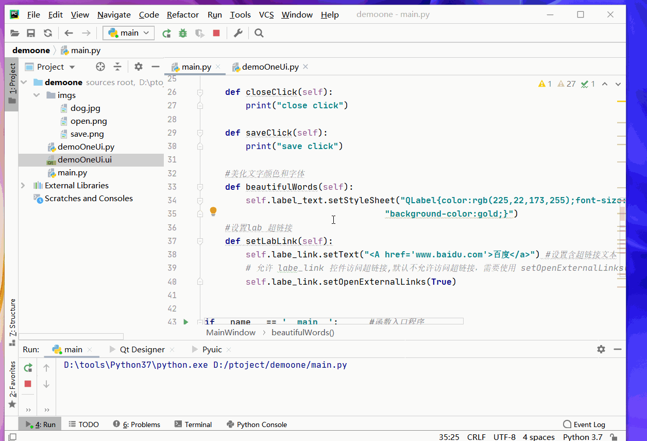
Task: Open the Event Log
Action: click(584, 424)
